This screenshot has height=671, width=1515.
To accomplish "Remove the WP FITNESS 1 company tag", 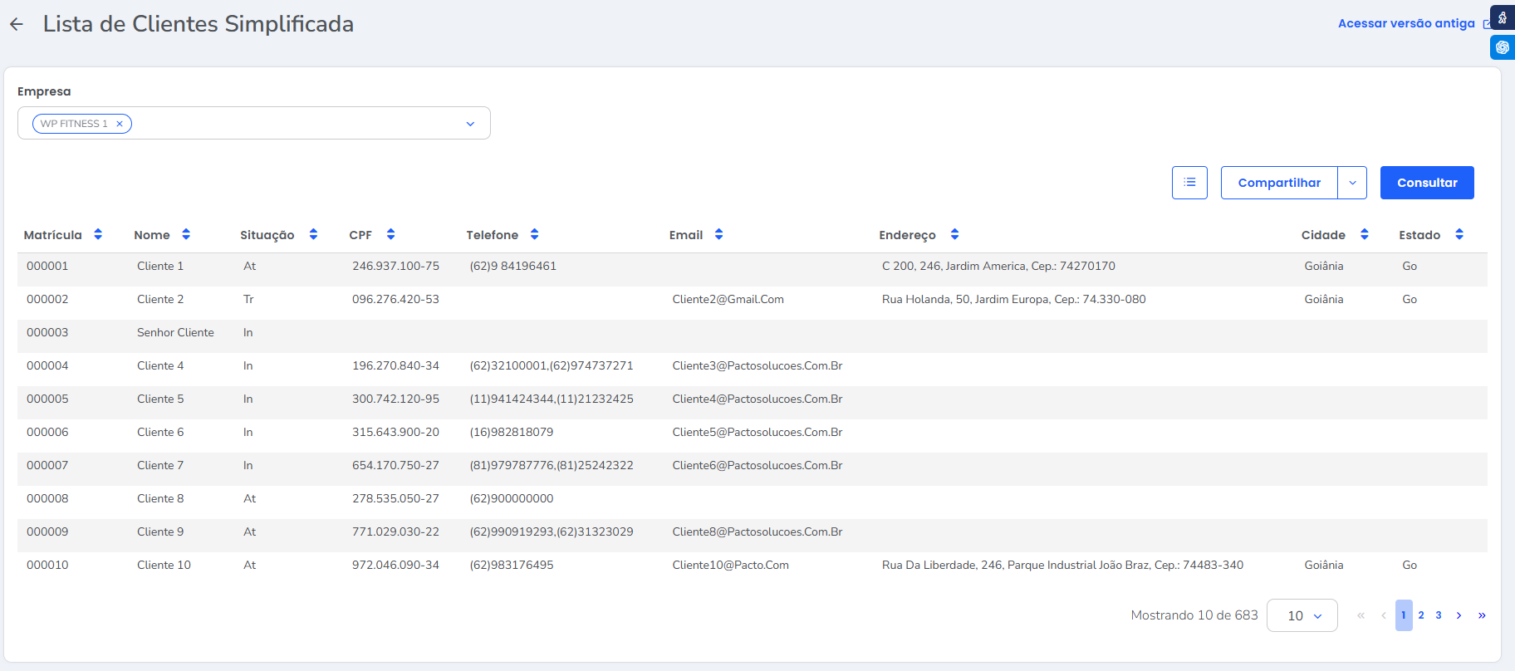I will coord(120,124).
